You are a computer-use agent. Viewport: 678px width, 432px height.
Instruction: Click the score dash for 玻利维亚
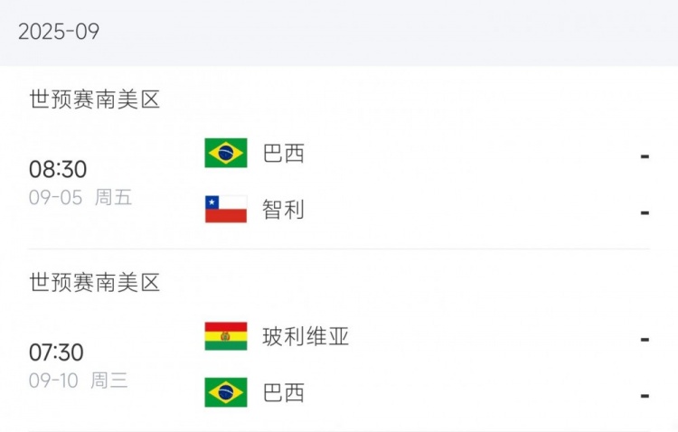(645, 339)
